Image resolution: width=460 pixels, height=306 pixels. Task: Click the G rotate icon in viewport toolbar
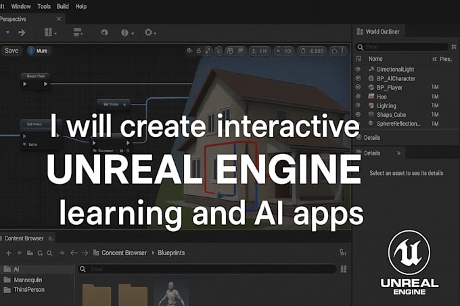click(x=199, y=51)
